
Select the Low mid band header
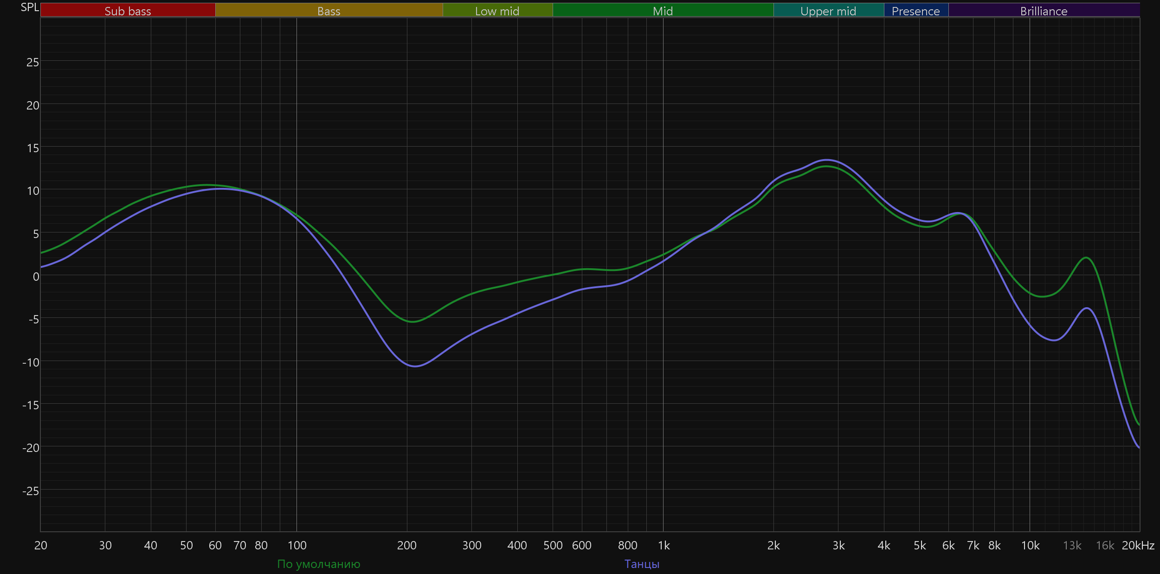coord(497,11)
